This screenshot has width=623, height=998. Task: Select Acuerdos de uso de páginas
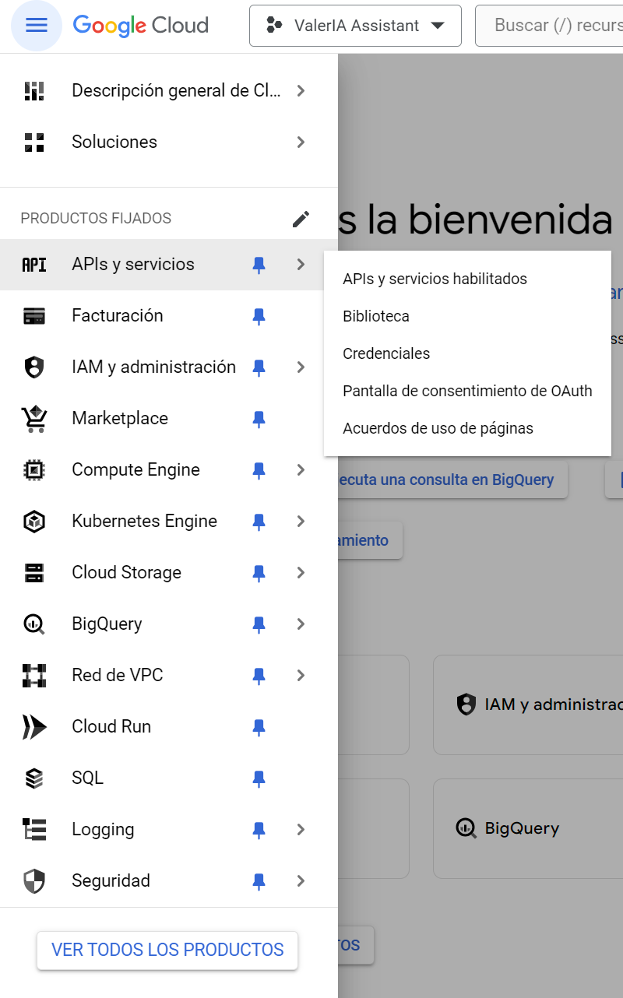(x=467, y=428)
